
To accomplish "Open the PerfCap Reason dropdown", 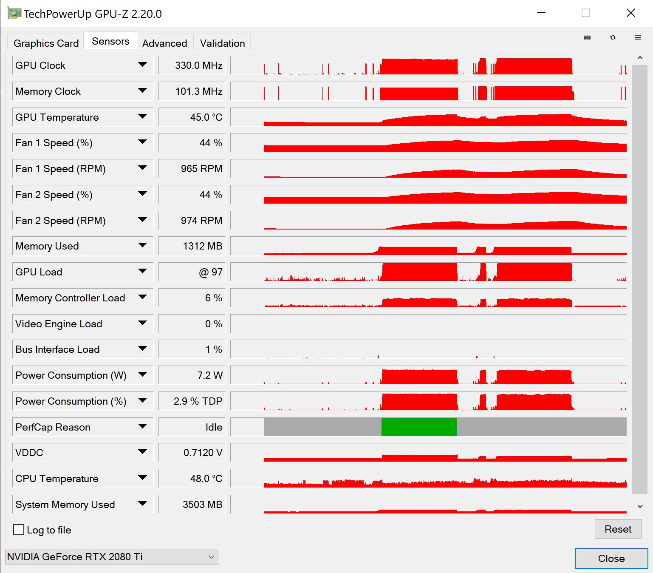I will 142,427.
